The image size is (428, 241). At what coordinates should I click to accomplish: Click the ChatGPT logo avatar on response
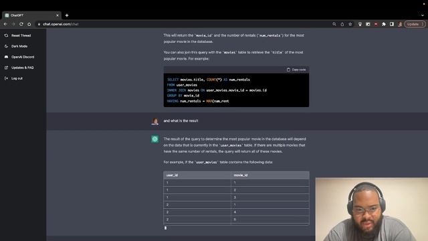155,139
